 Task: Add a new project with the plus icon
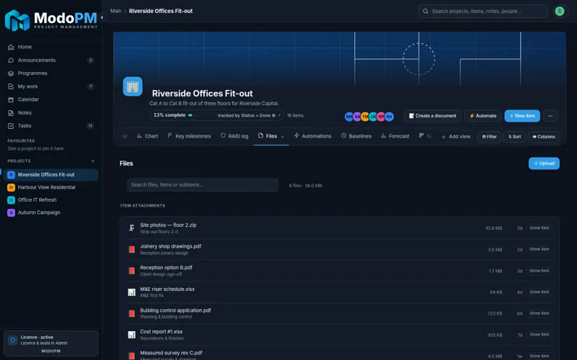pyautogui.click(x=93, y=161)
